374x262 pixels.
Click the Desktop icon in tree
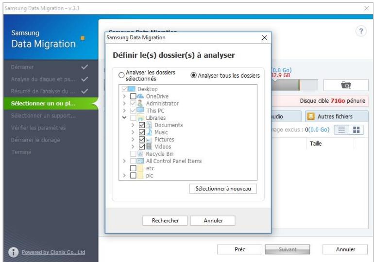[132, 89]
